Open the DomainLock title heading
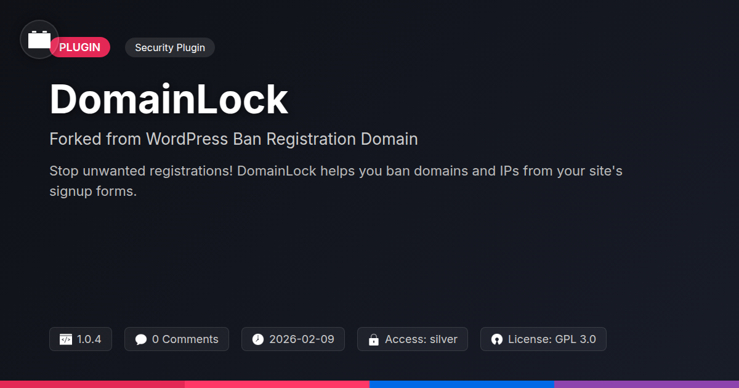This screenshot has height=388, width=739. [x=169, y=99]
